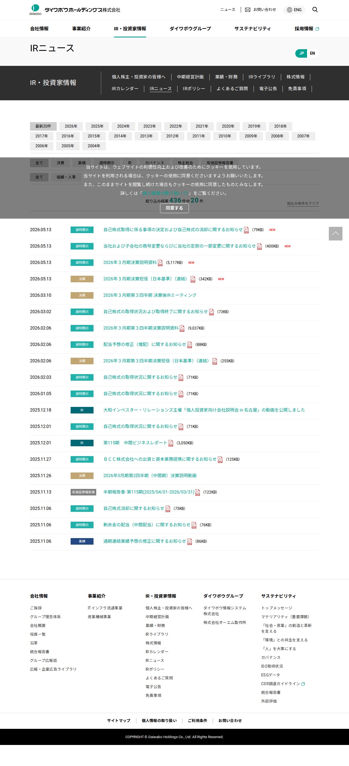Go to 中期経営計画 in IR submenu
349x766 pixels.
point(190,77)
